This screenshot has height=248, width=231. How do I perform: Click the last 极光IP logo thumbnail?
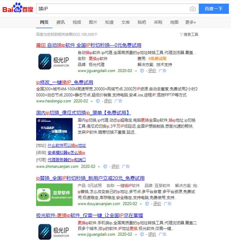(54, 232)
